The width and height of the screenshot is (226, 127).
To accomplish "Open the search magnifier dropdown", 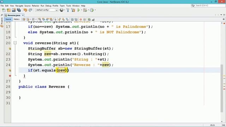I will click(x=193, y=6).
